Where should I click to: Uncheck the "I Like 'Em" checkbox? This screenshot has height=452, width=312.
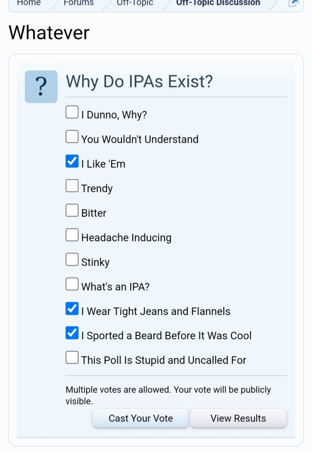point(72,161)
